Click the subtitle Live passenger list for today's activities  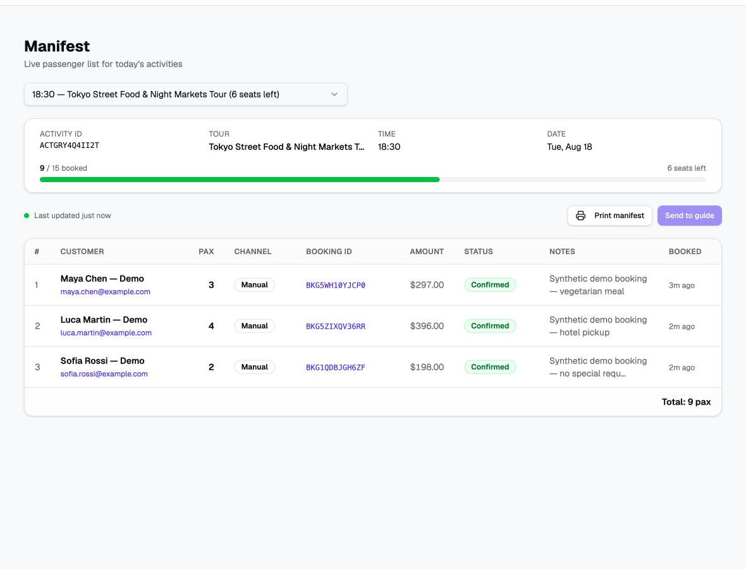[x=103, y=64]
